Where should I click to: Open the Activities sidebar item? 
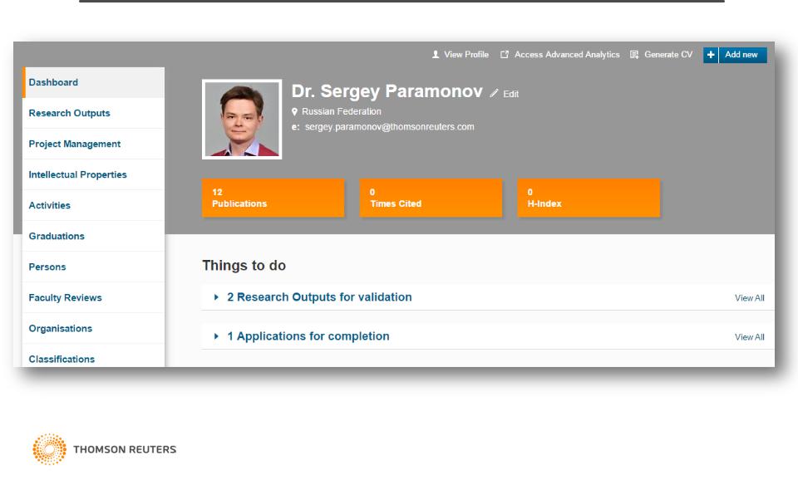pyautogui.click(x=49, y=205)
